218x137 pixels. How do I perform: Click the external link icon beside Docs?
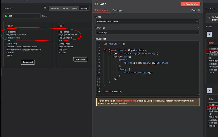[x=199, y=10]
